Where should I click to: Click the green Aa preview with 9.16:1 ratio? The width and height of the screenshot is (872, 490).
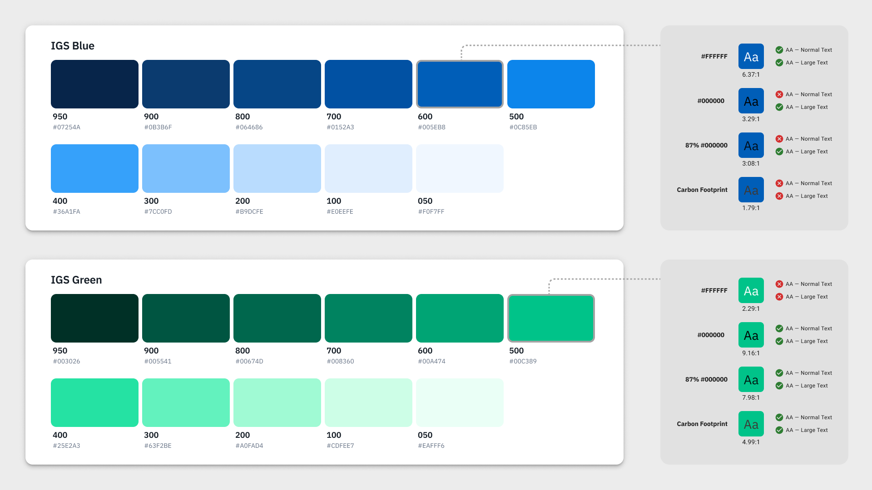[x=751, y=335]
